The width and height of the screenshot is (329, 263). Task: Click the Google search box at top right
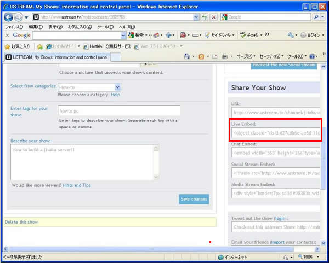(x=266, y=17)
